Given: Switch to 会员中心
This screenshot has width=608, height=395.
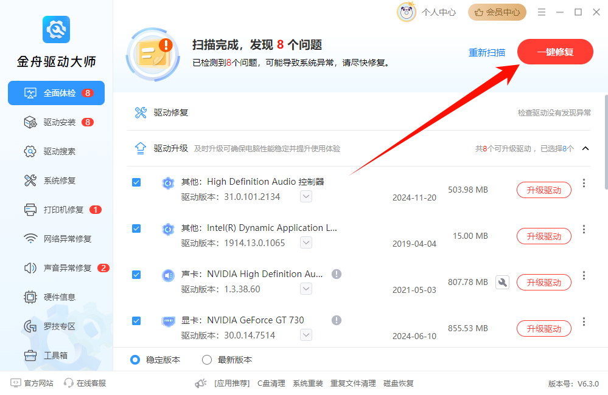Looking at the screenshot, I should (x=497, y=12).
